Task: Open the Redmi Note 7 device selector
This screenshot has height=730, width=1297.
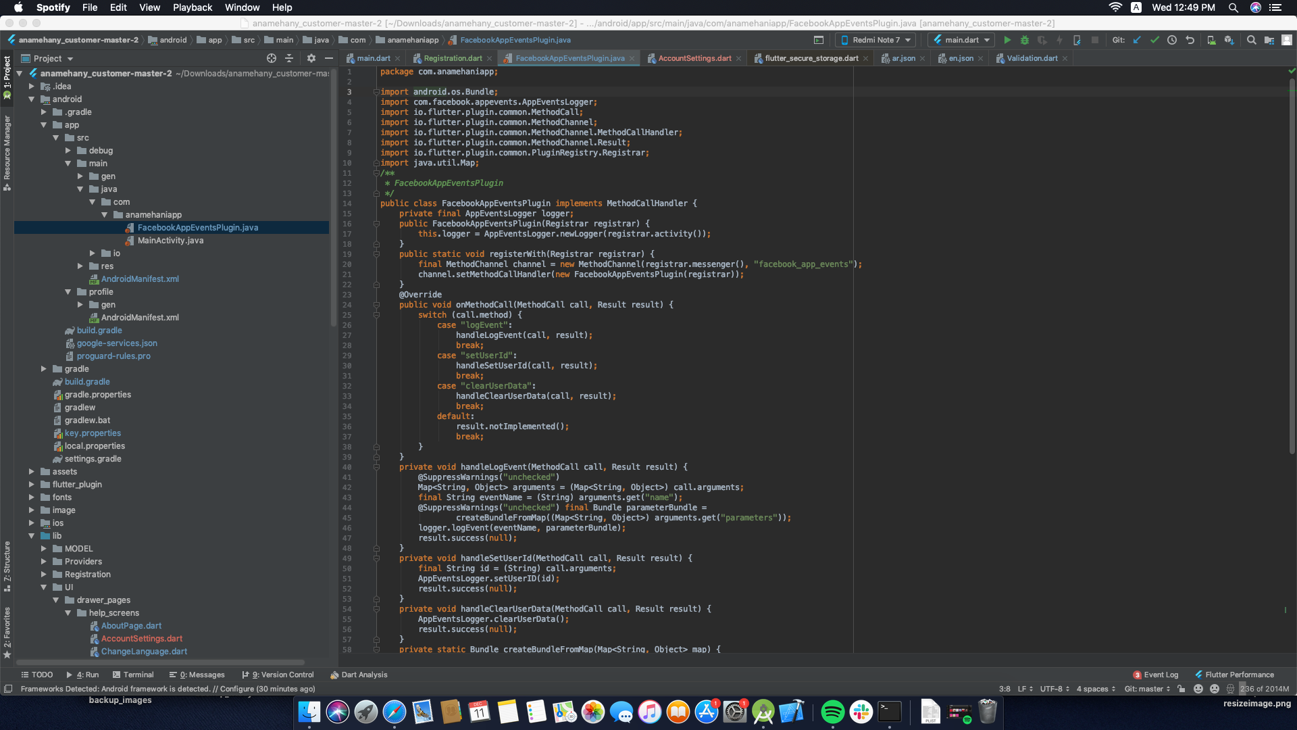Action: pyautogui.click(x=875, y=40)
